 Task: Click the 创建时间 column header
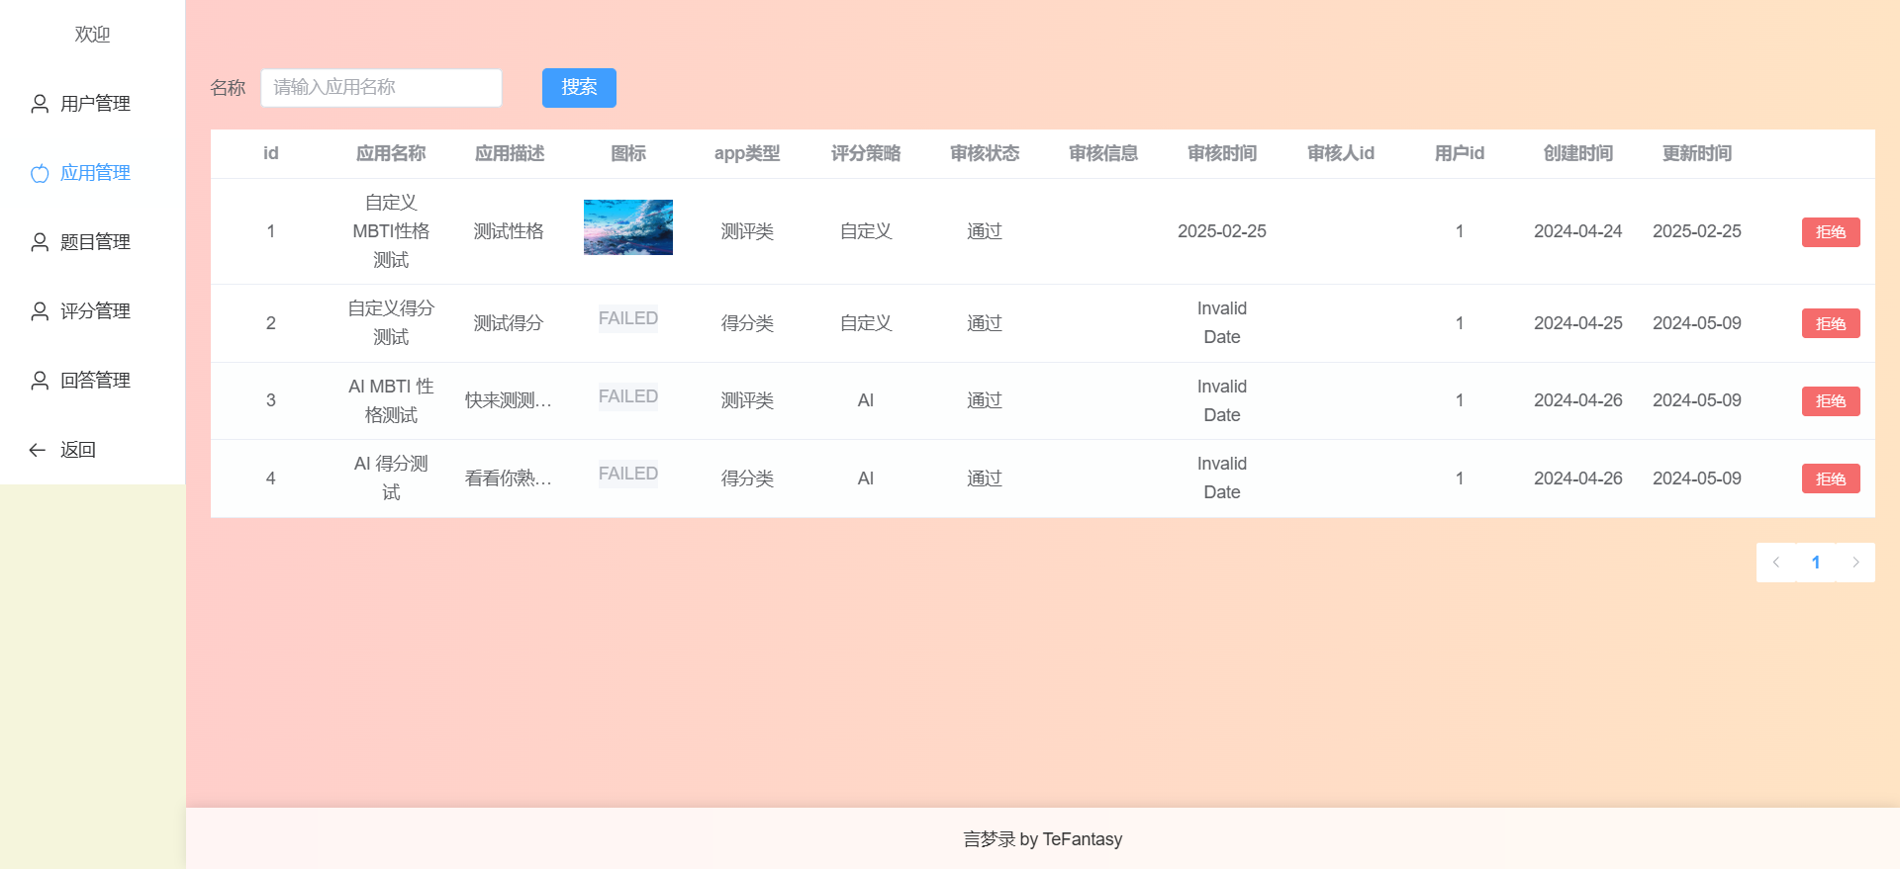(x=1578, y=153)
